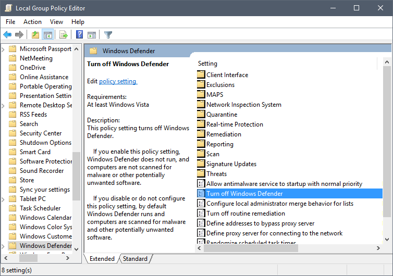
Task: Expand the Tablet PC tree node
Action: click(3, 199)
